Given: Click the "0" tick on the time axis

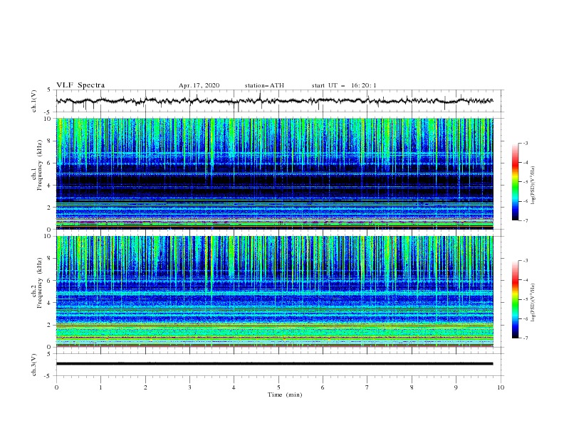Looking at the screenshot, I should click(56, 387).
